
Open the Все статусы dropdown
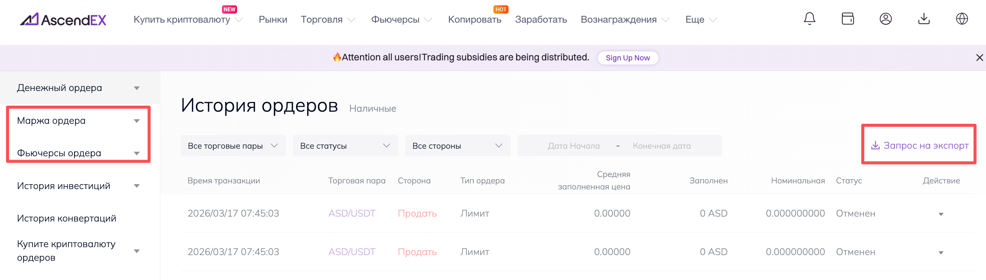tap(345, 146)
